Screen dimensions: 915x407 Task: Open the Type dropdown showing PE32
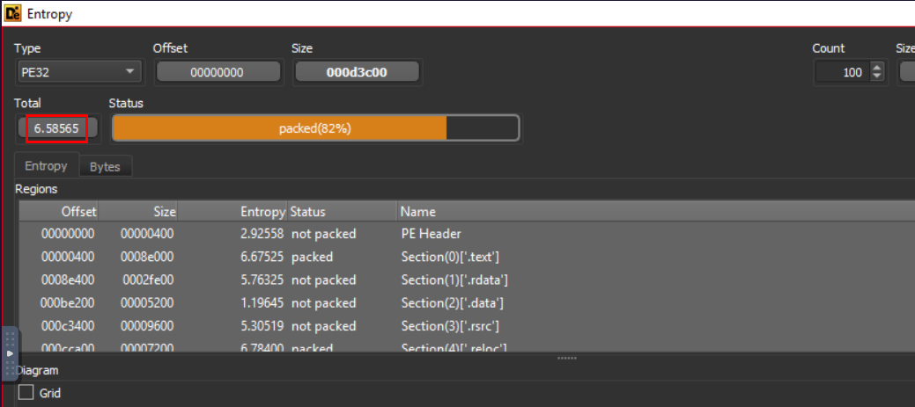coord(78,72)
